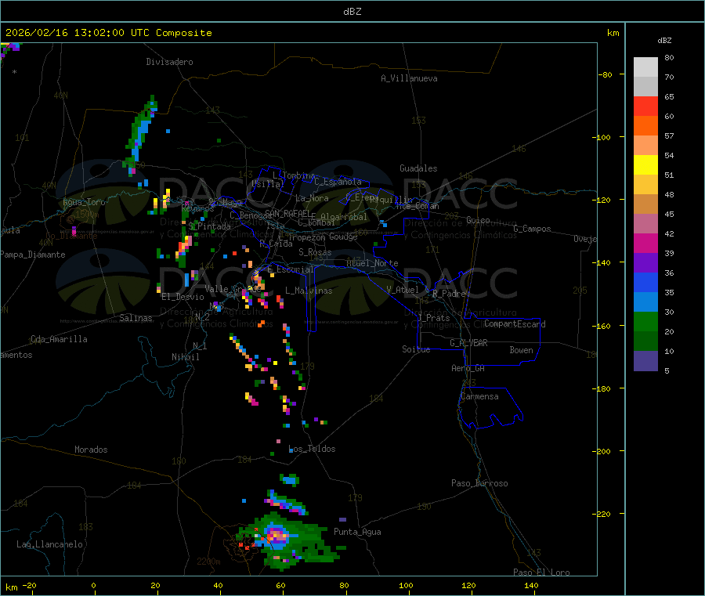Screen dimensions: 705x596
Task: Click the Carmensa label
Action: 479,396
